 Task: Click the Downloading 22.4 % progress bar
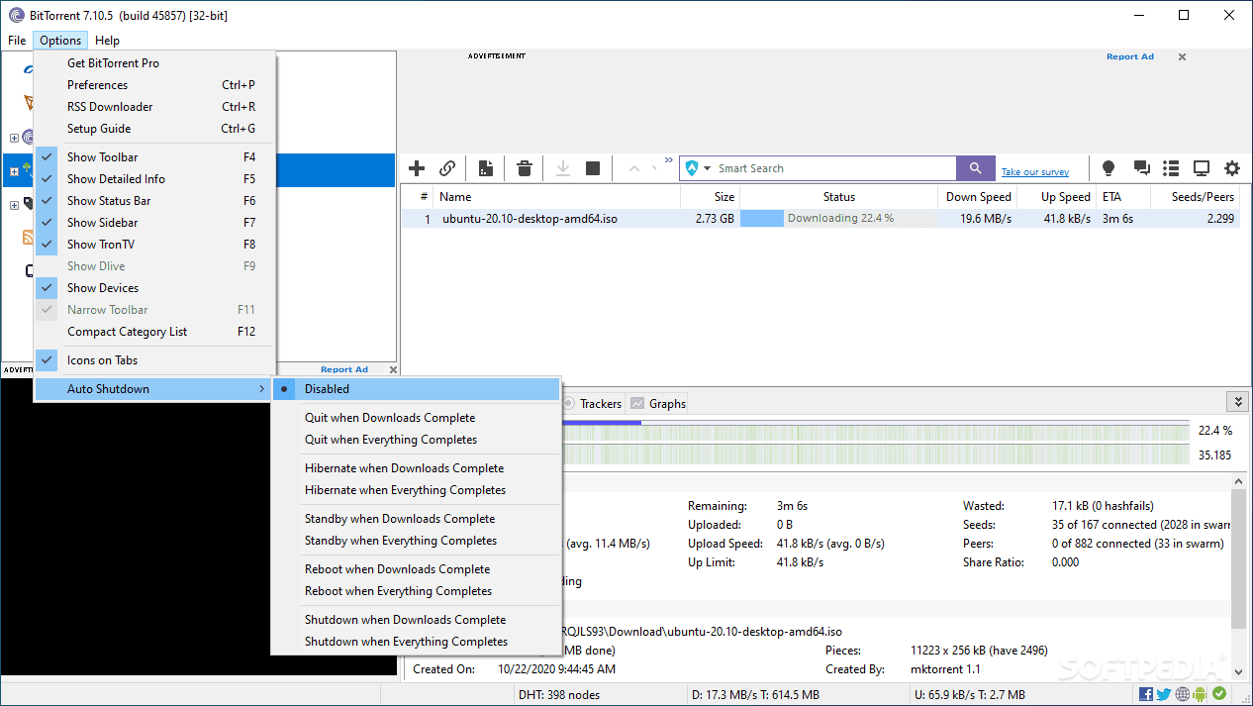click(x=838, y=219)
